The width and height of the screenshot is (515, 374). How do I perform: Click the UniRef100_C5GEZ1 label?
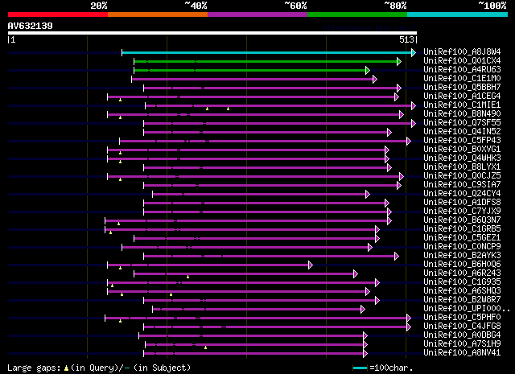[462, 238]
